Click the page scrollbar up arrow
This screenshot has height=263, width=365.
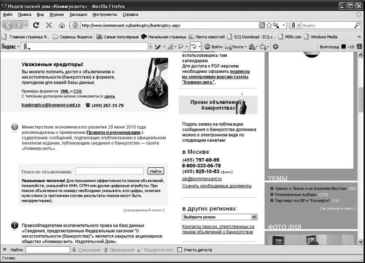360,55
